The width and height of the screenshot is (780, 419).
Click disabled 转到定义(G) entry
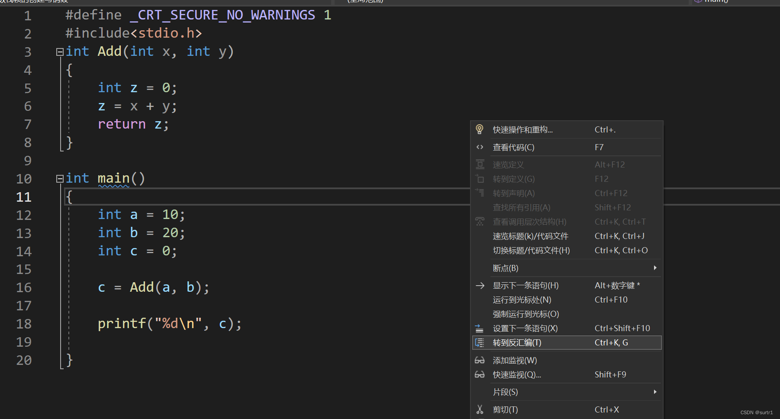point(567,179)
